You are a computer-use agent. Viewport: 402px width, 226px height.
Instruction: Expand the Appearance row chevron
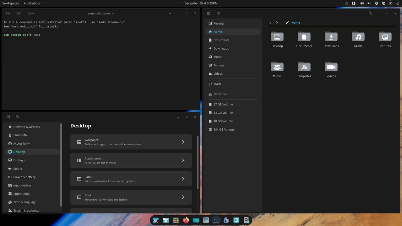point(183,160)
